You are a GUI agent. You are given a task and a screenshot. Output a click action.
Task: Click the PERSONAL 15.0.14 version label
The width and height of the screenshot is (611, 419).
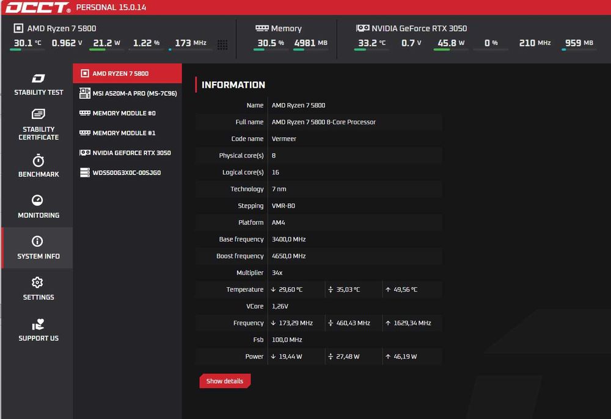pos(111,7)
